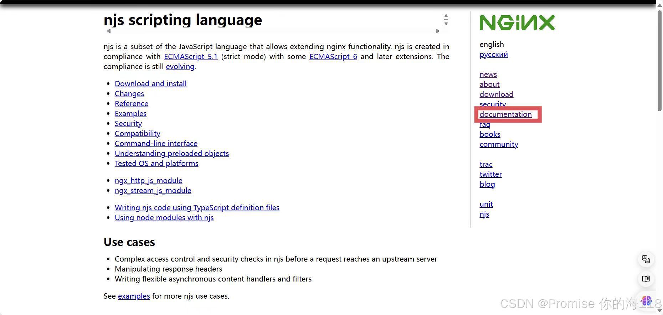Viewport: 663px width, 315px height.
Task: Open Download and install page
Action: 150,84
